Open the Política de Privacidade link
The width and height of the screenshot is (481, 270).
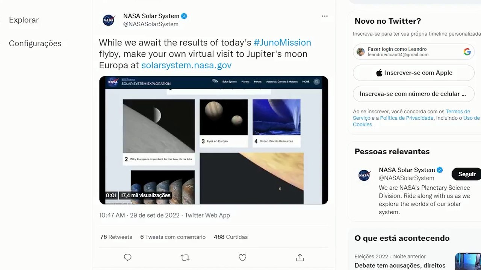407,118
